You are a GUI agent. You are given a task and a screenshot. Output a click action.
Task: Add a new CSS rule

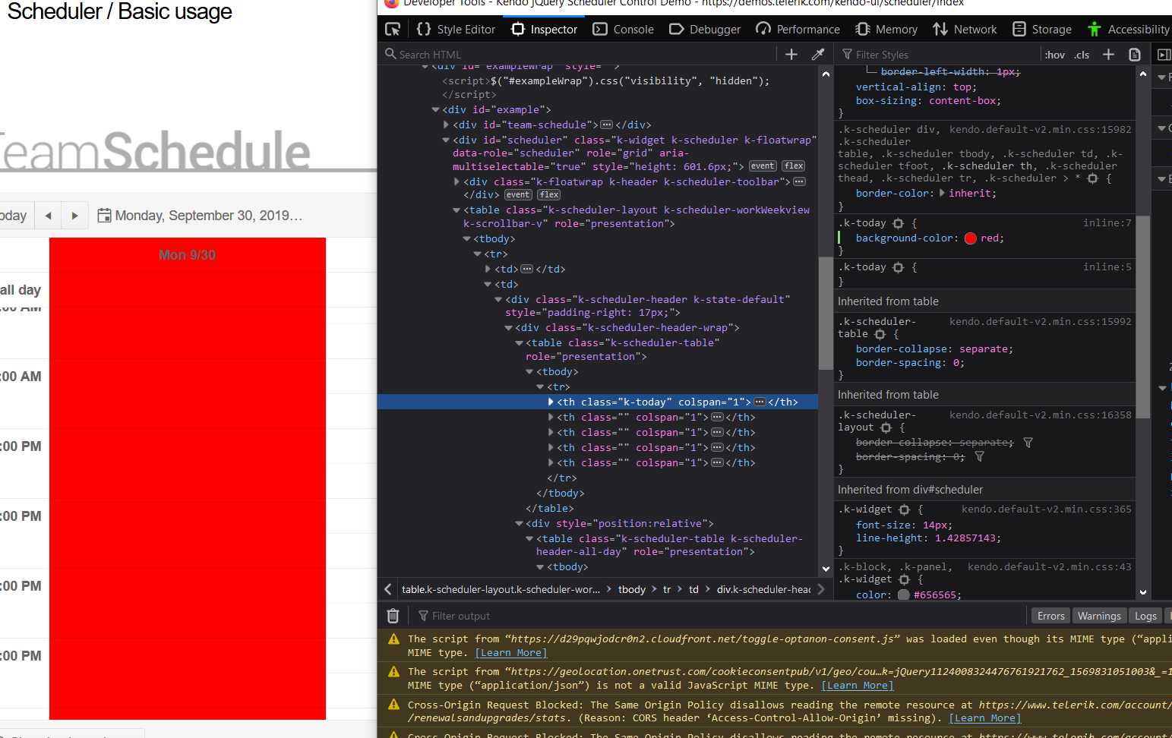tap(1108, 55)
